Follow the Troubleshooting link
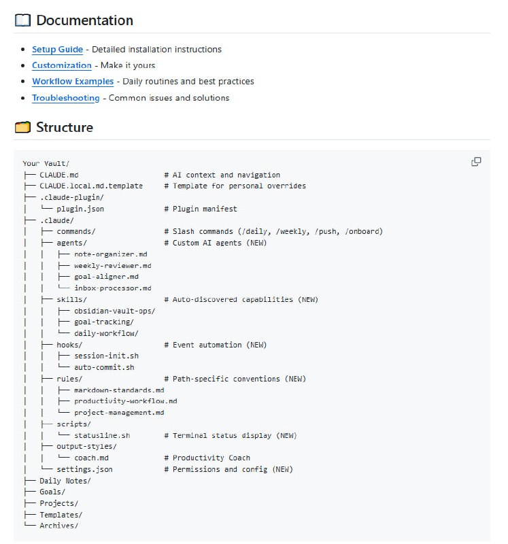Image resolution: width=508 pixels, height=544 pixels. (65, 98)
